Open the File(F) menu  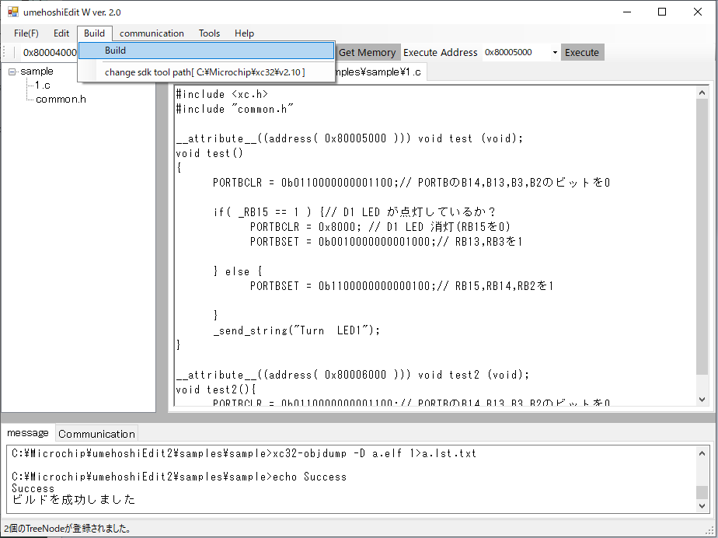(26, 33)
